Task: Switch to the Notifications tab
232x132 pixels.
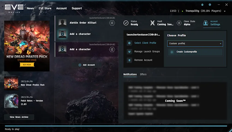Action: coord(130,74)
